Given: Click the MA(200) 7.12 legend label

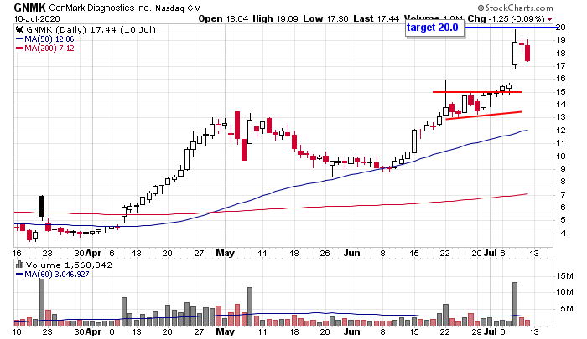Looking at the screenshot, I should (x=49, y=49).
